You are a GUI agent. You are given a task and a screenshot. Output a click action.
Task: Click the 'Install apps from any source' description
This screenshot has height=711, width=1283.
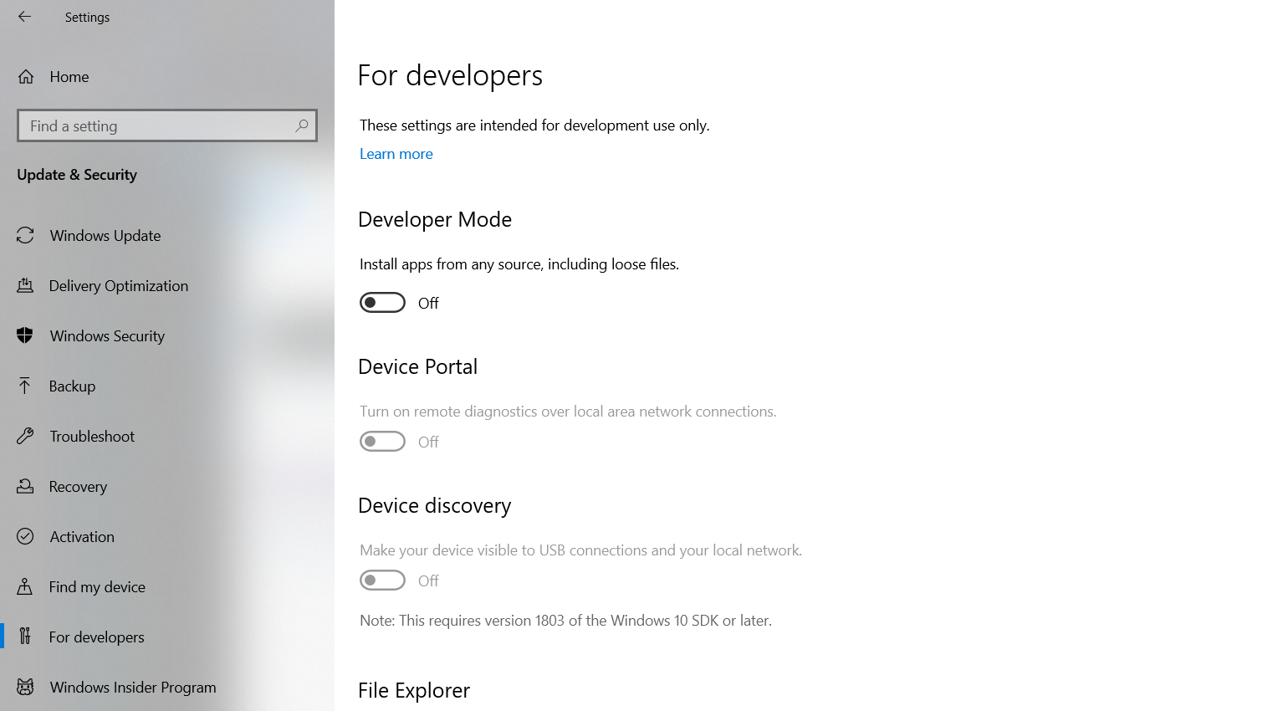(x=519, y=264)
